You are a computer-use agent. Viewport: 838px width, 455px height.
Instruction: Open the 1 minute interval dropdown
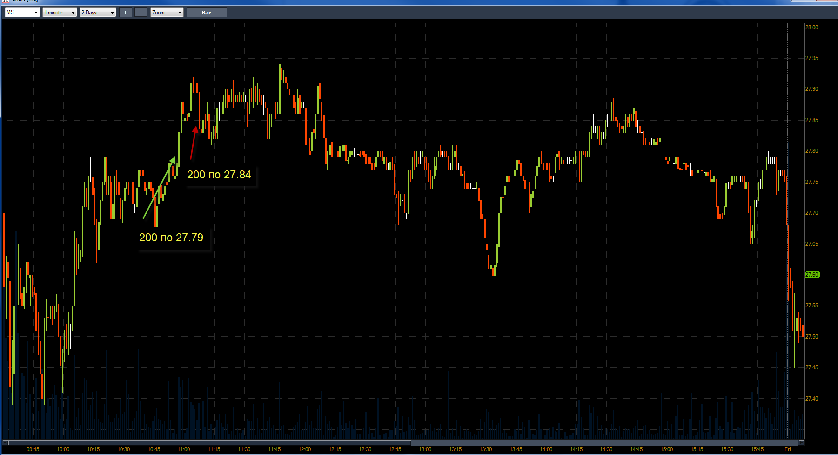[x=60, y=13]
